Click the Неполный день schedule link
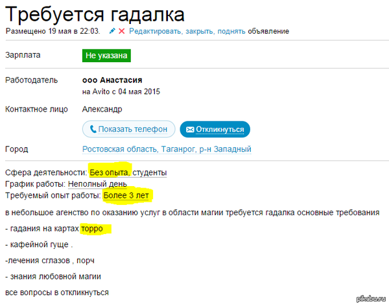 click(x=97, y=184)
